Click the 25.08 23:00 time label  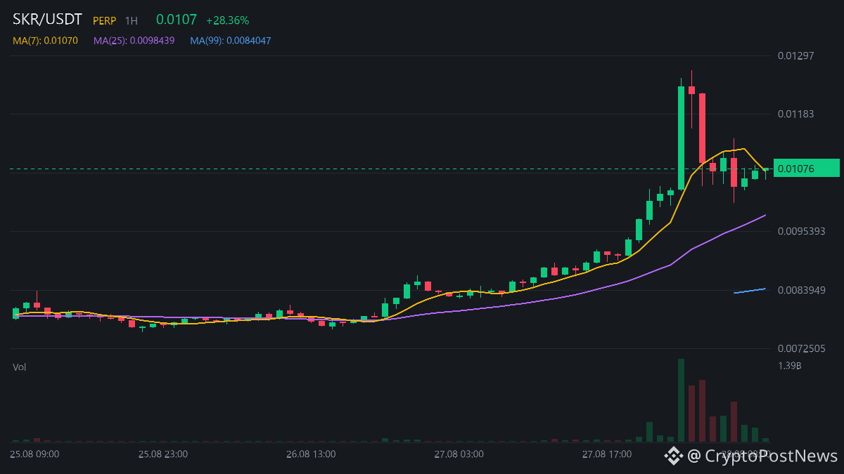163,454
